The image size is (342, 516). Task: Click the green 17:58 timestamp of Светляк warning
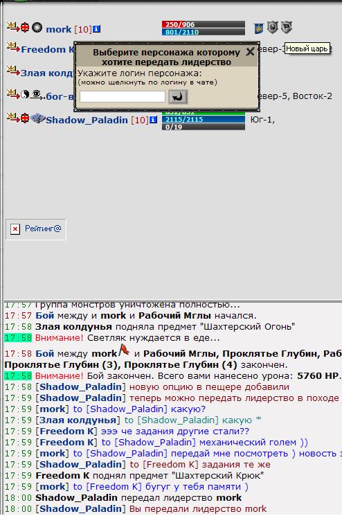coord(18,338)
